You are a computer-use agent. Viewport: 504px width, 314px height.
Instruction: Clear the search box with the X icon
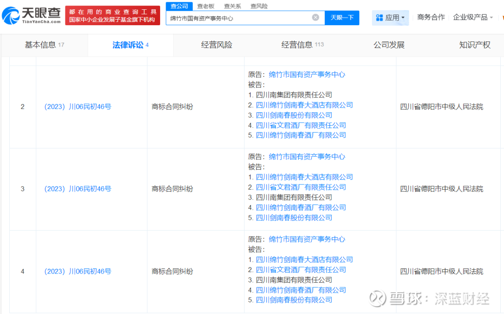(315, 18)
